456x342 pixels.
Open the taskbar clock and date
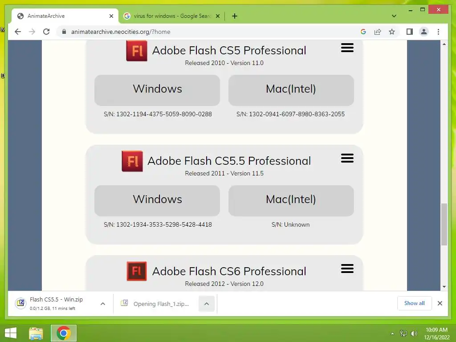pos(436,334)
